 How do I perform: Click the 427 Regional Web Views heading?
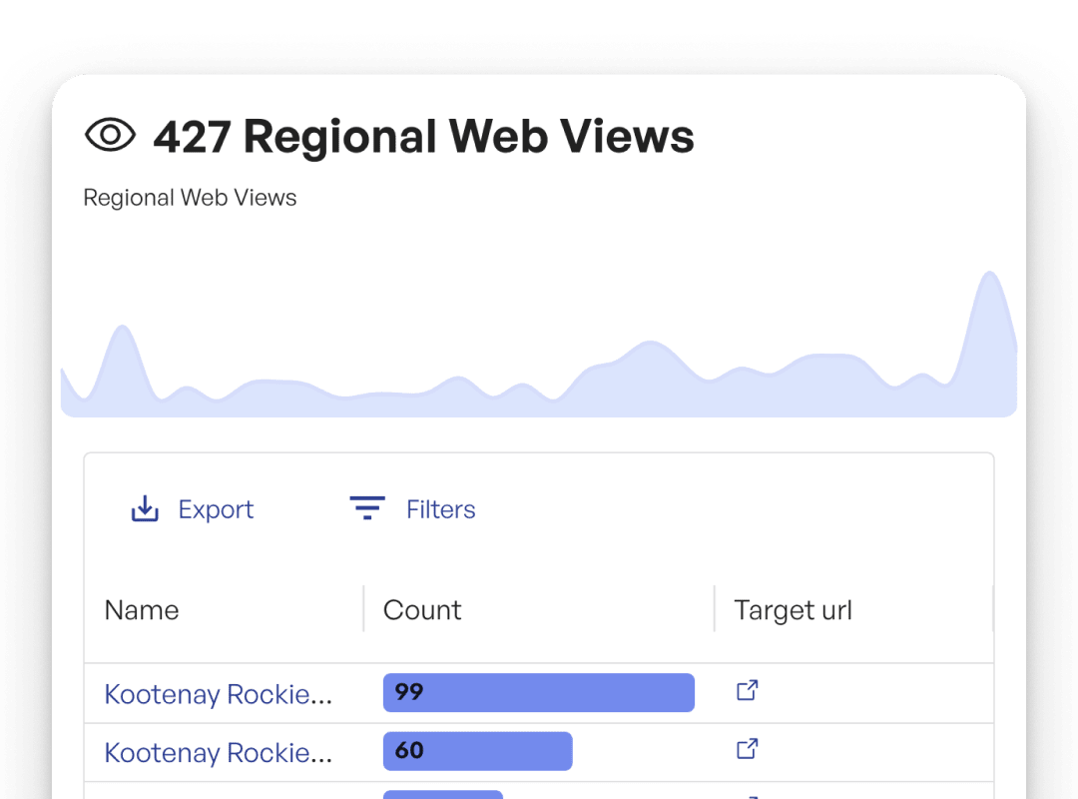[423, 136]
